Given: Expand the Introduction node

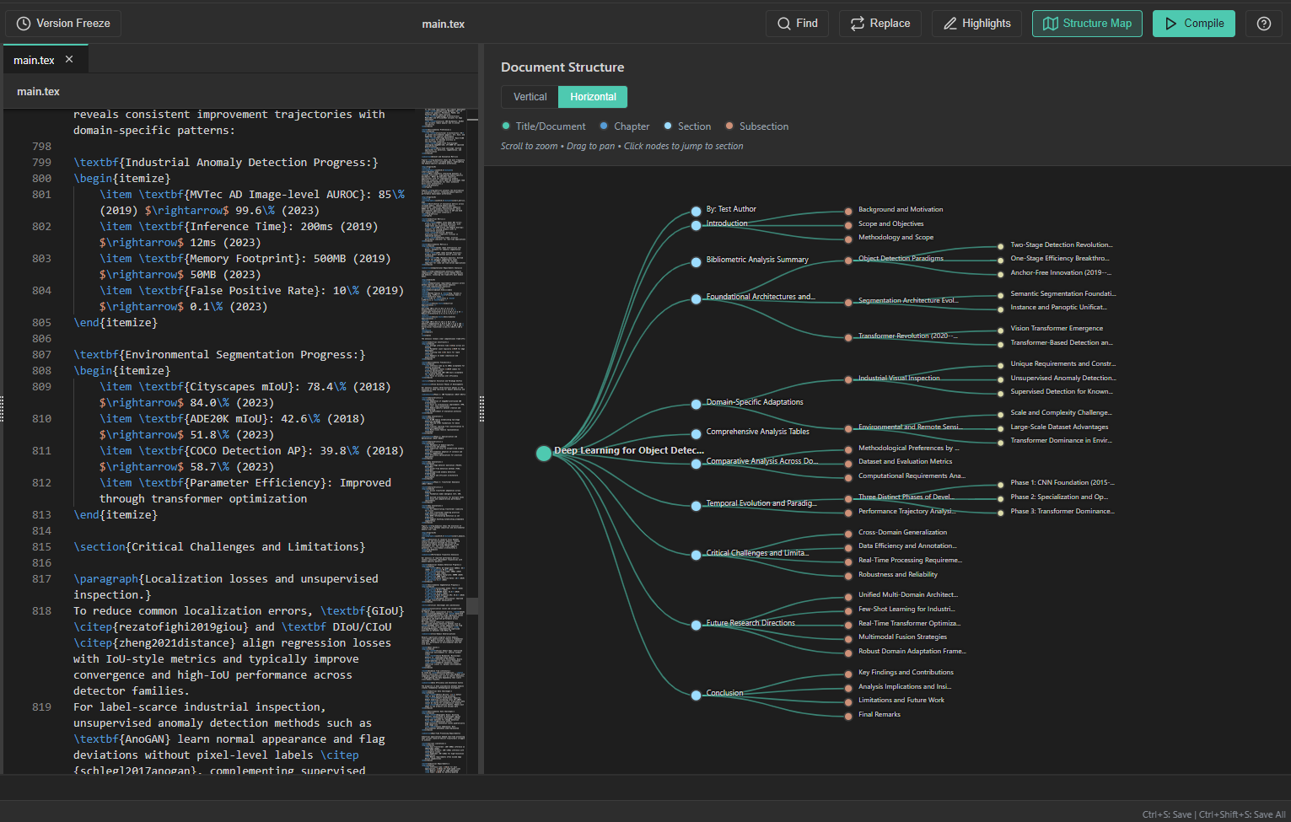Looking at the screenshot, I should click(696, 223).
